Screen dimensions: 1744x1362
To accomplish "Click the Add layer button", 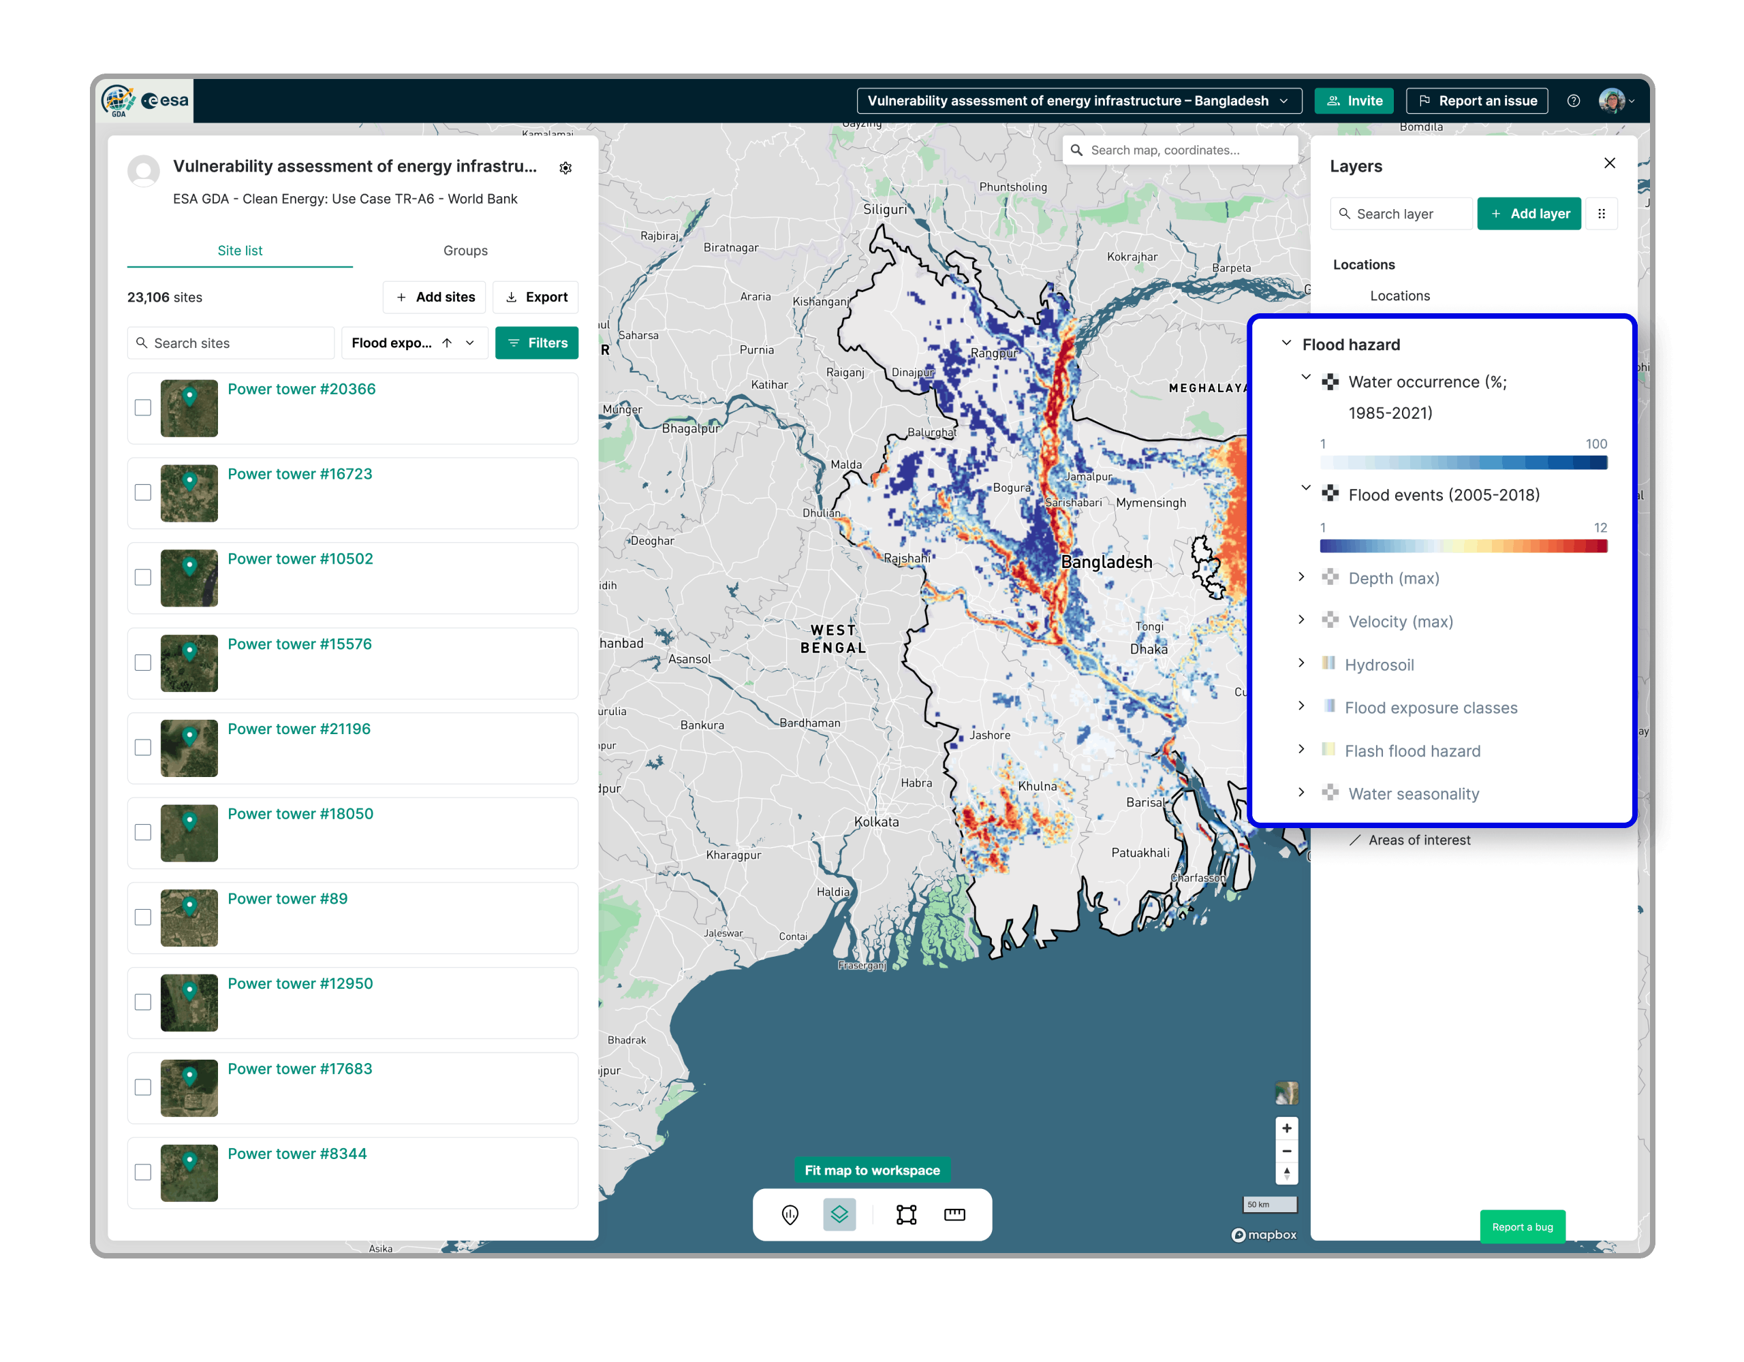I will coord(1529,214).
